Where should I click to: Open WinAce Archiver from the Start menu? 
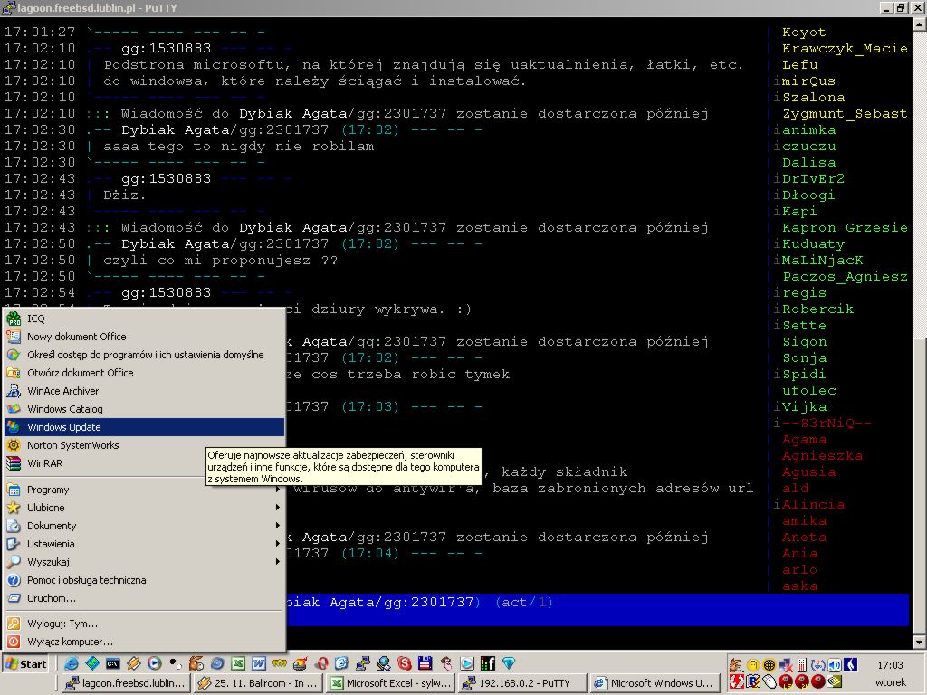pyautogui.click(x=144, y=391)
